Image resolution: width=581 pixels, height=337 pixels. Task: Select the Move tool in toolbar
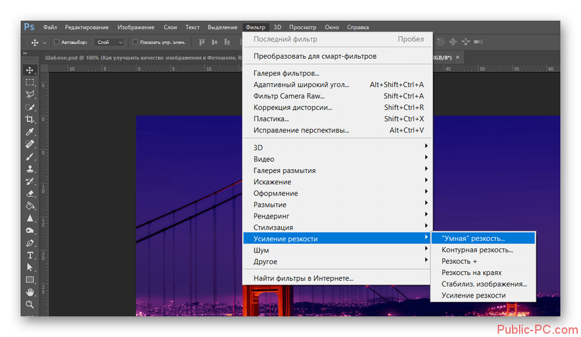30,70
